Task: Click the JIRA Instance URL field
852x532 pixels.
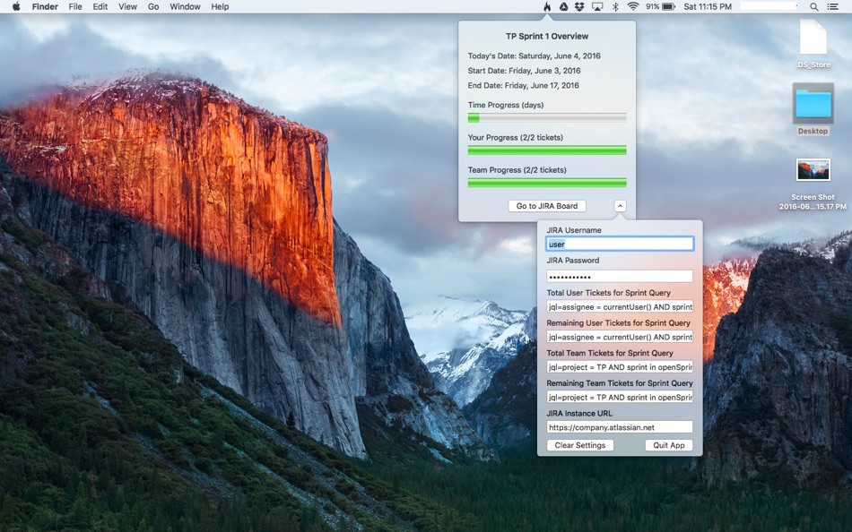Action: (620, 427)
